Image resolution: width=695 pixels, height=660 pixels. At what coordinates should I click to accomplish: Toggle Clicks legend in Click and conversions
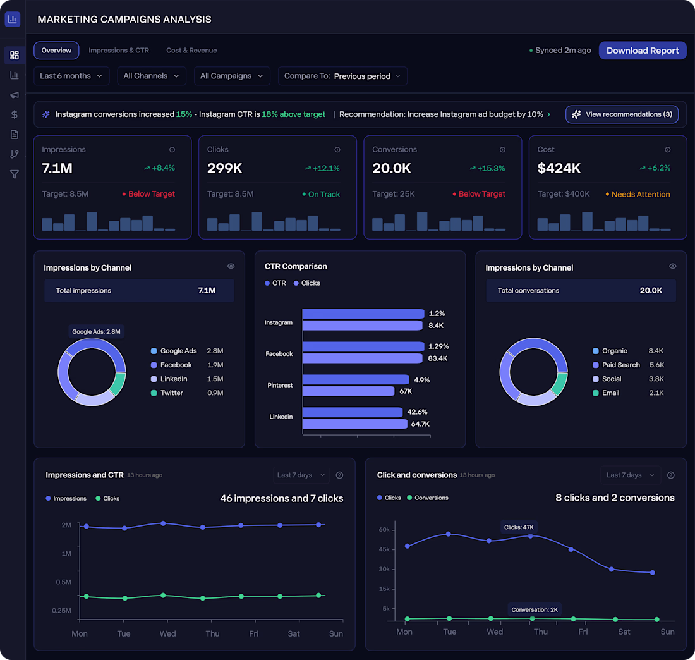click(389, 498)
